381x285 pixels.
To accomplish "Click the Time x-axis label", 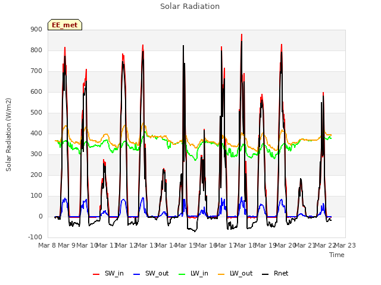I will click(337, 255).
